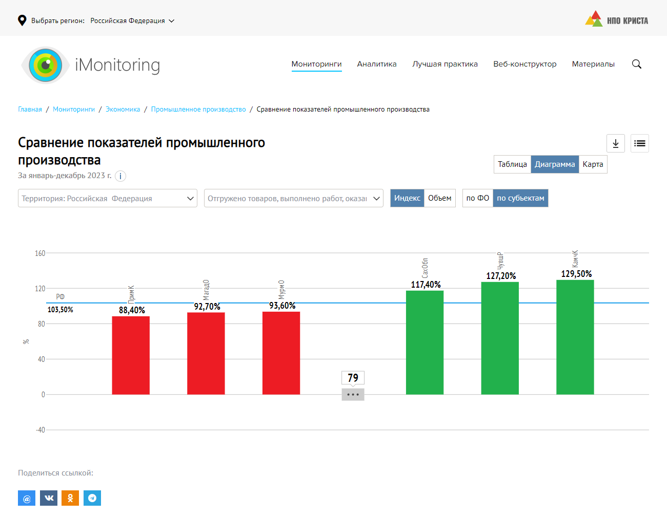The height and width of the screenshot is (518, 667).
Task: Share link via email icon
Action: tap(27, 498)
